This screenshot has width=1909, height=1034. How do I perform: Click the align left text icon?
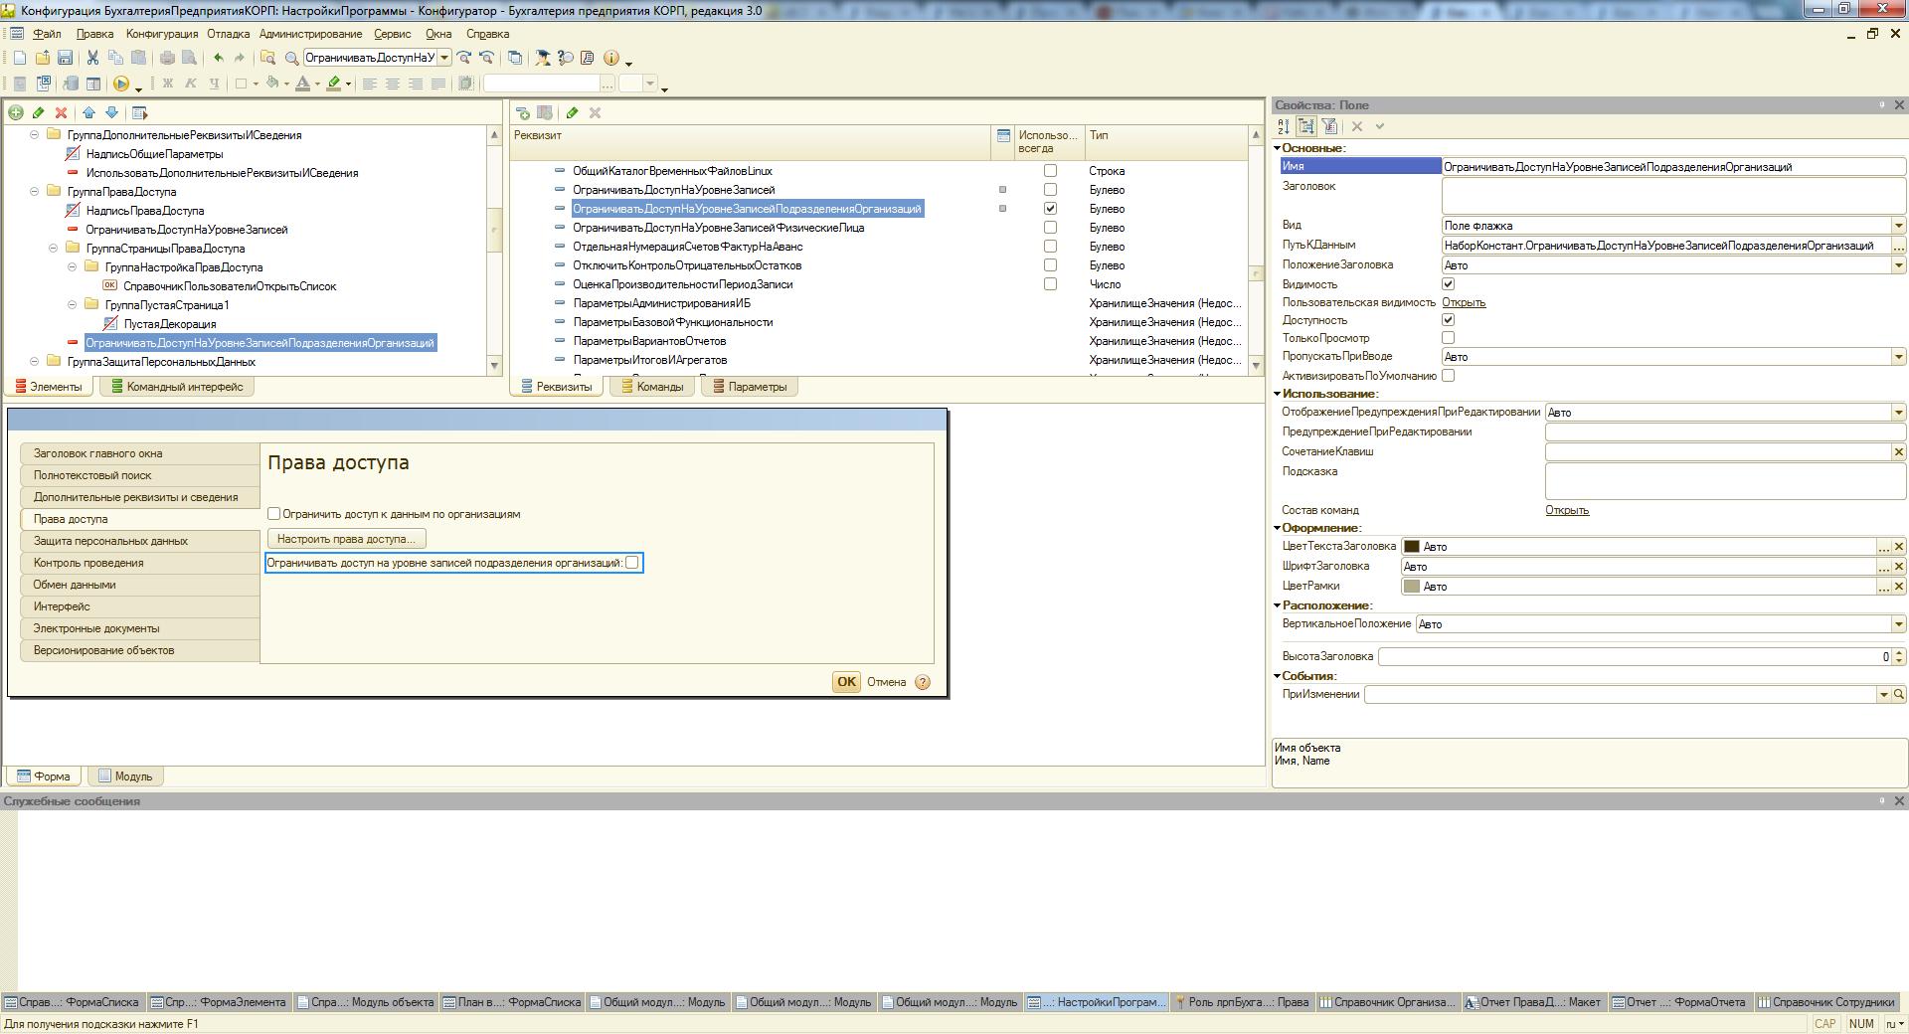(x=369, y=85)
